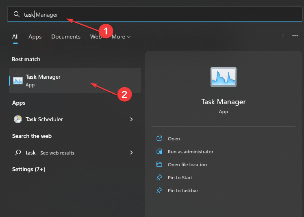Click the search text field containing task

pyautogui.click(x=155, y=14)
